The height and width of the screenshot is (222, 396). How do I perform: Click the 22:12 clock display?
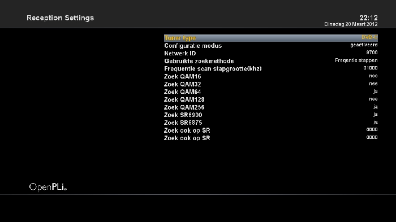[x=368, y=18]
